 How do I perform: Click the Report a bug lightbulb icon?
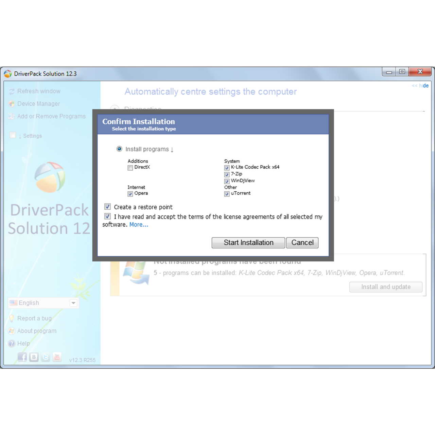coord(12,318)
